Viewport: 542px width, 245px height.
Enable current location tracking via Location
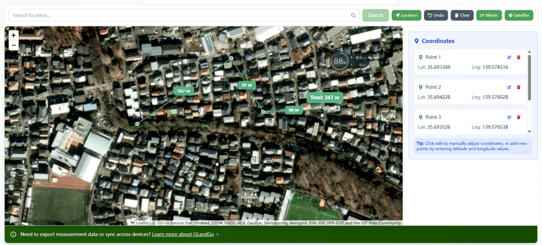(x=406, y=15)
